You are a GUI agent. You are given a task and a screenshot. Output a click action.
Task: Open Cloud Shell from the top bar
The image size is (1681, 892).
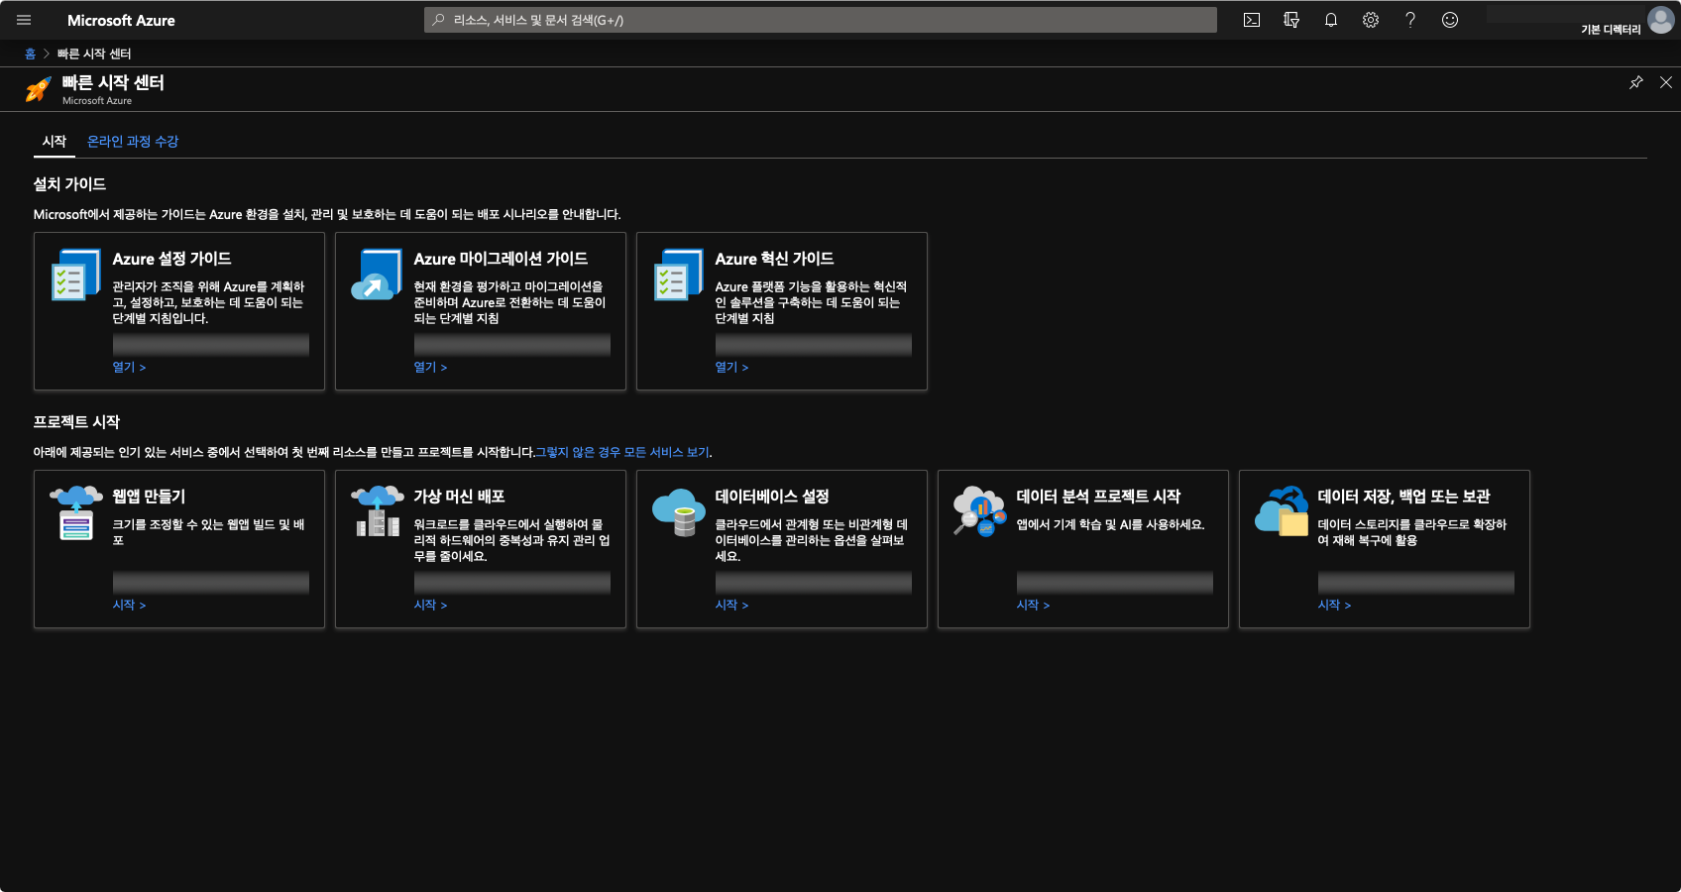(x=1252, y=20)
